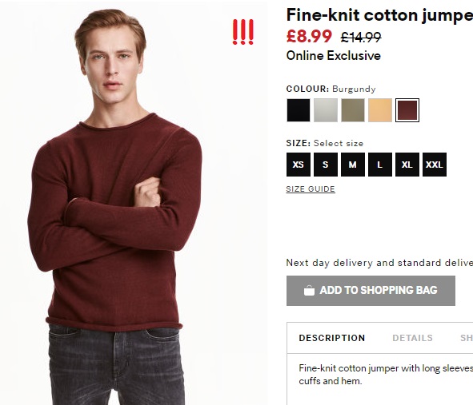Select the Burgundy colour swatch

(407, 110)
